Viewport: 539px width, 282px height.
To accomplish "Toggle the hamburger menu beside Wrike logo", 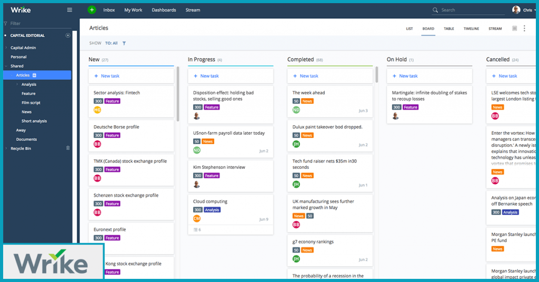I will 69,10.
